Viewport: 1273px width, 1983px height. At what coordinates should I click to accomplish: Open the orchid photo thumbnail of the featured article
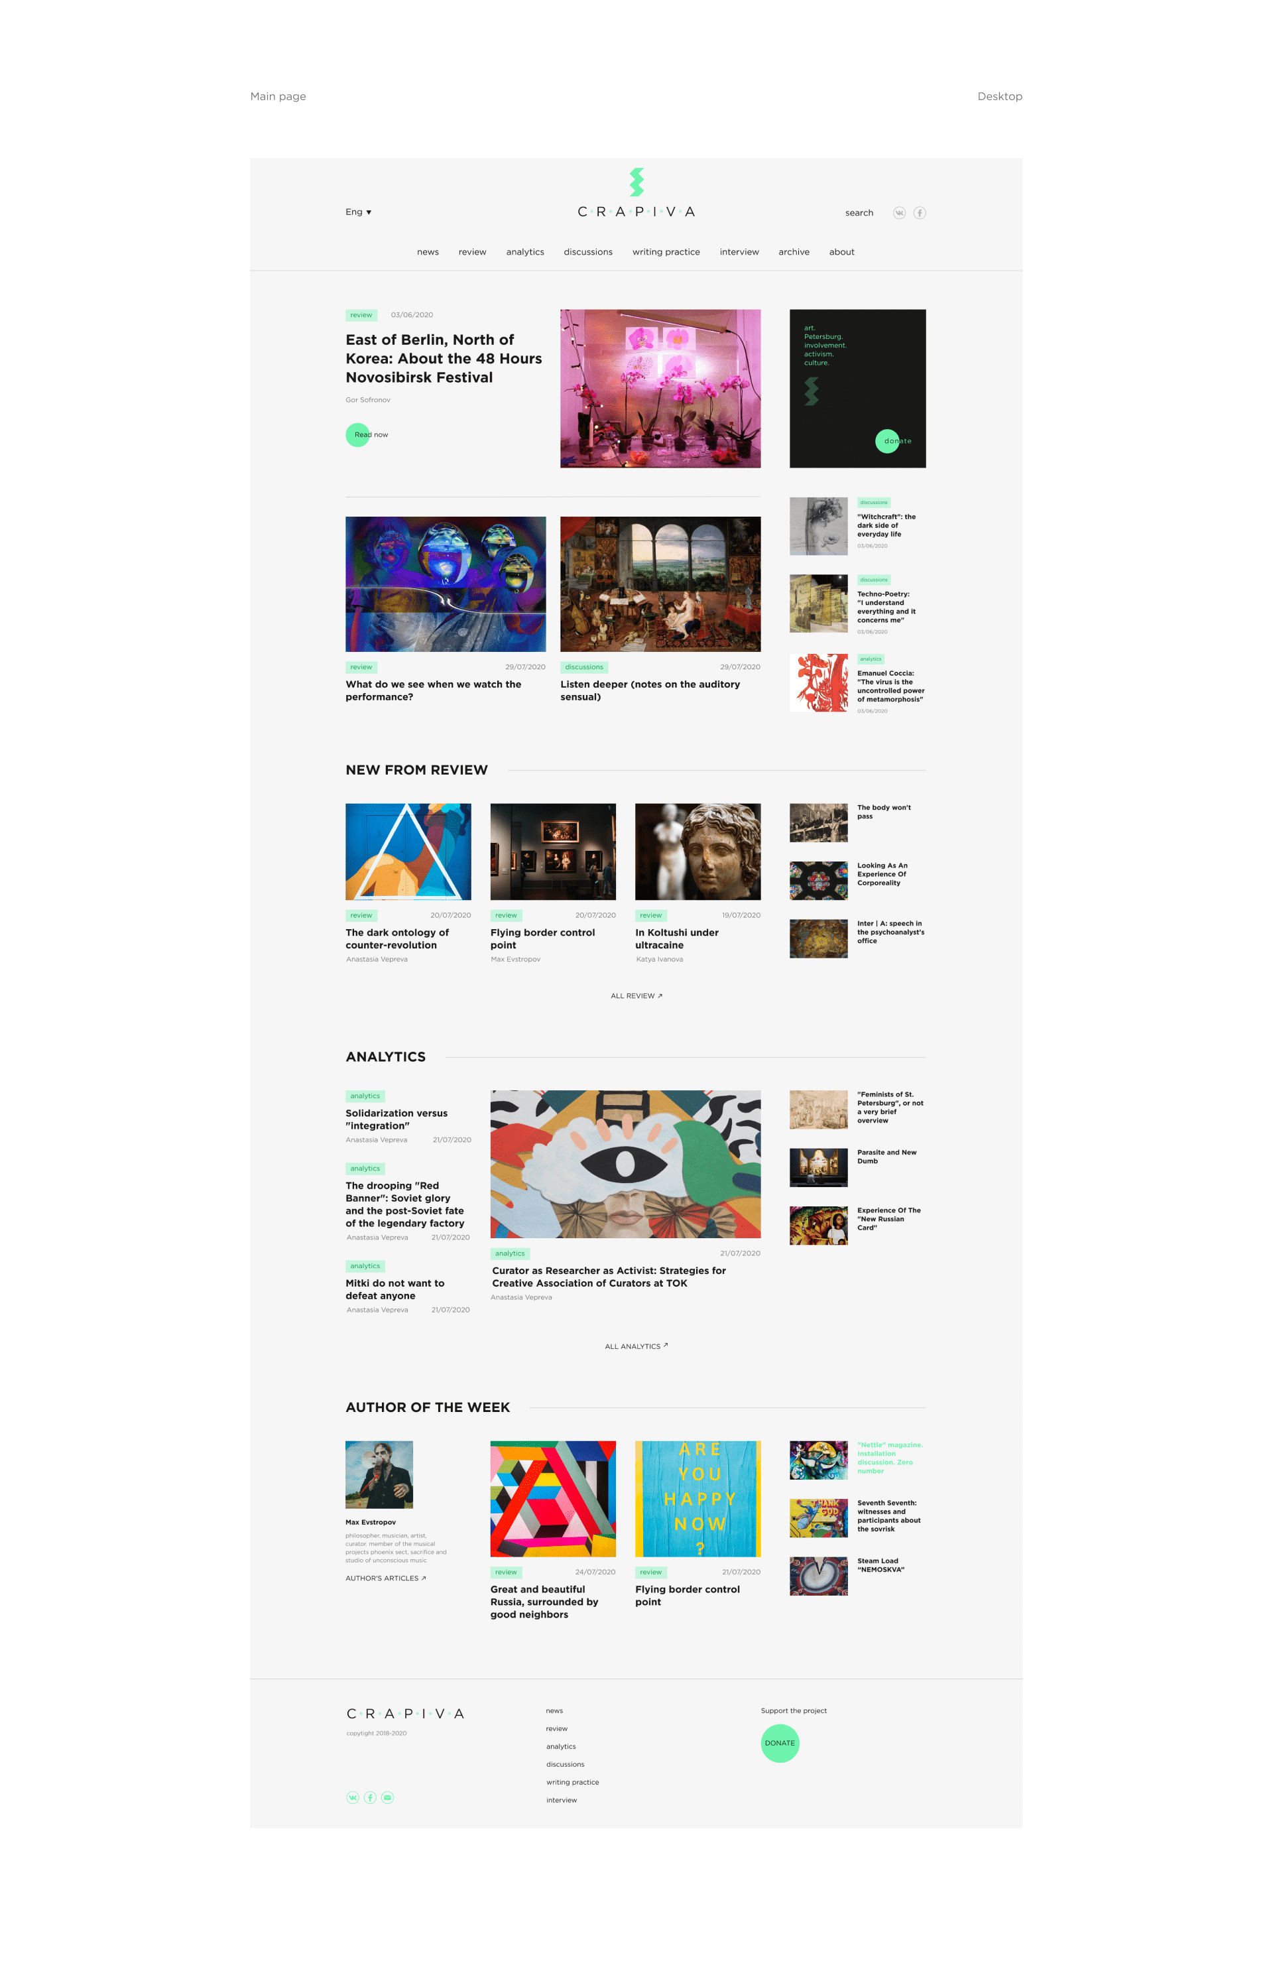click(x=660, y=389)
